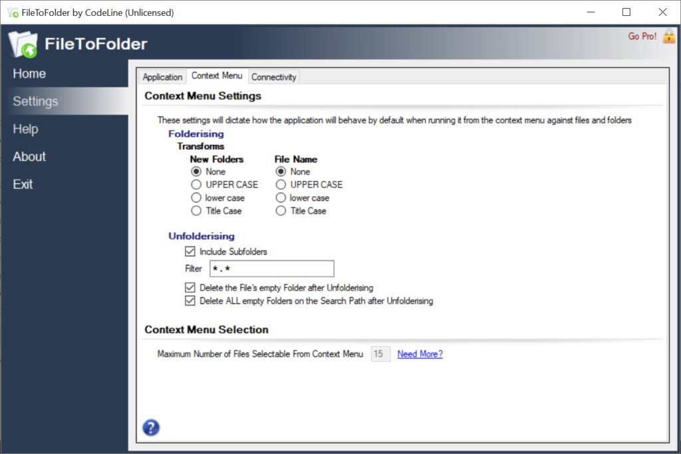Click the File Name column label
The width and height of the screenshot is (681, 454).
296,160
